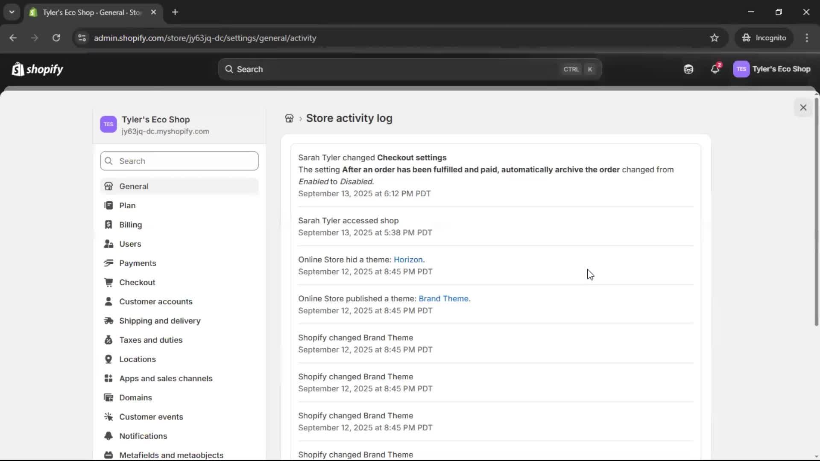Open the notifications bell

click(715, 69)
